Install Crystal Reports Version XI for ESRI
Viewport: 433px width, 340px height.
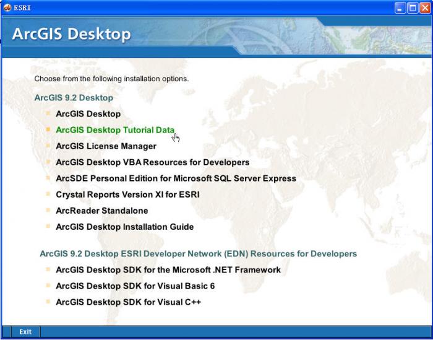pyautogui.click(x=127, y=194)
